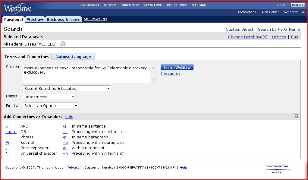Open the Dates restriction dropdown
The image size is (308, 180).
[x=49, y=97]
